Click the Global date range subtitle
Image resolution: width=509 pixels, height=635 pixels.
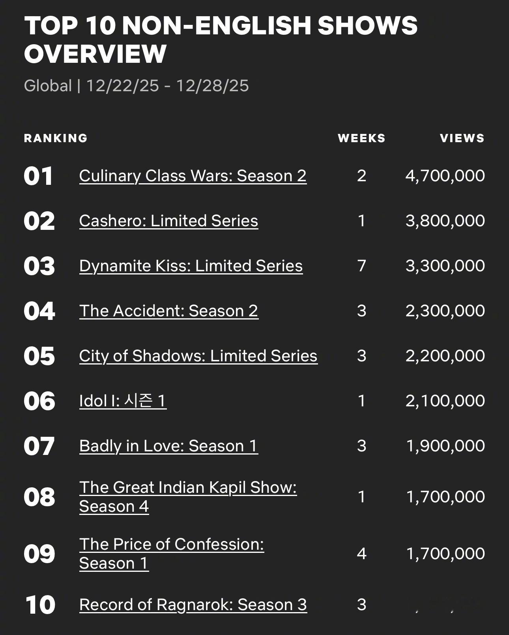pos(136,86)
